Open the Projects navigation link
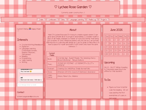Viewport: 146px width, 110px height. pyautogui.click(x=104, y=20)
